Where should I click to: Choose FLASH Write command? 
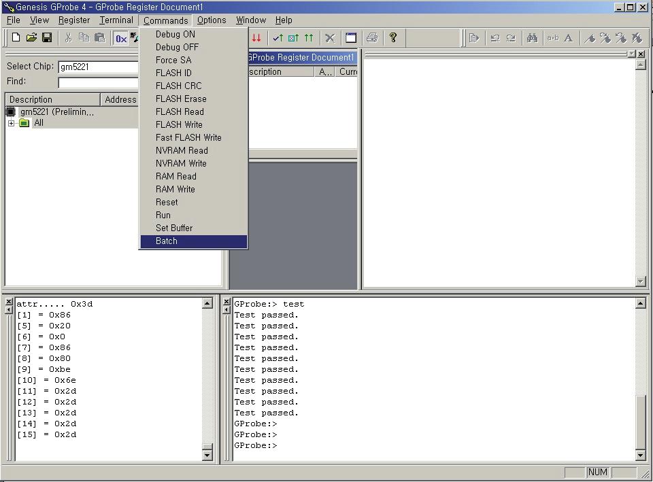pyautogui.click(x=194, y=124)
